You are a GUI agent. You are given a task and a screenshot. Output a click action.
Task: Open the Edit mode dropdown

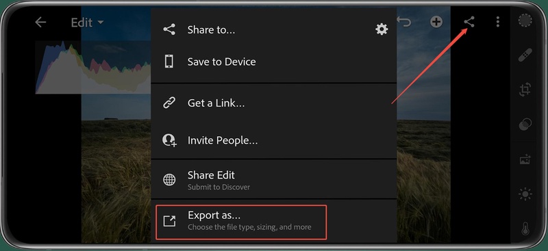[87, 23]
